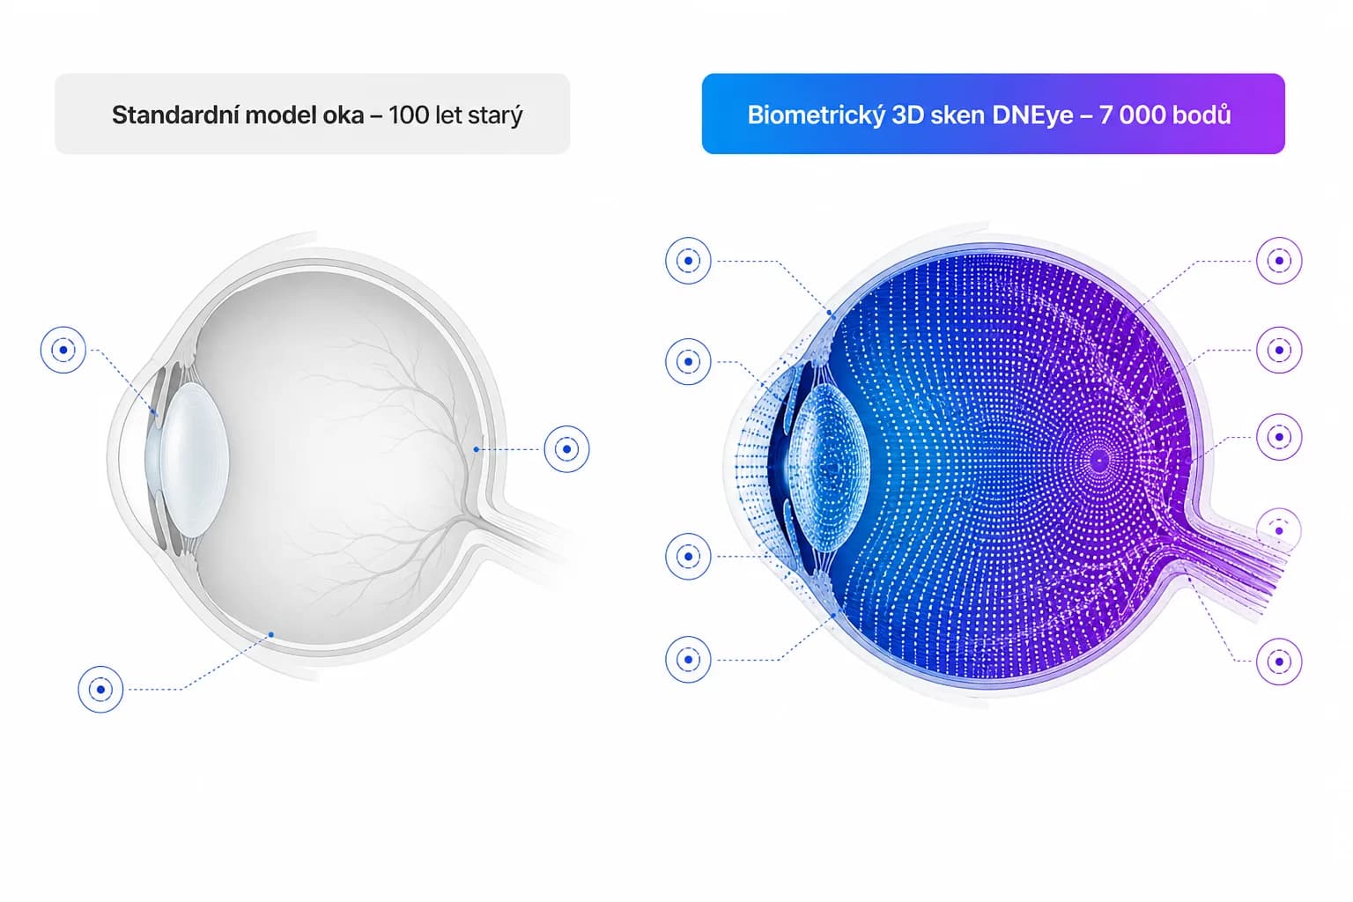Image resolution: width=1353 pixels, height=902 pixels.
Task: Click the lens of the standard gray eye model
Action: click(194, 458)
